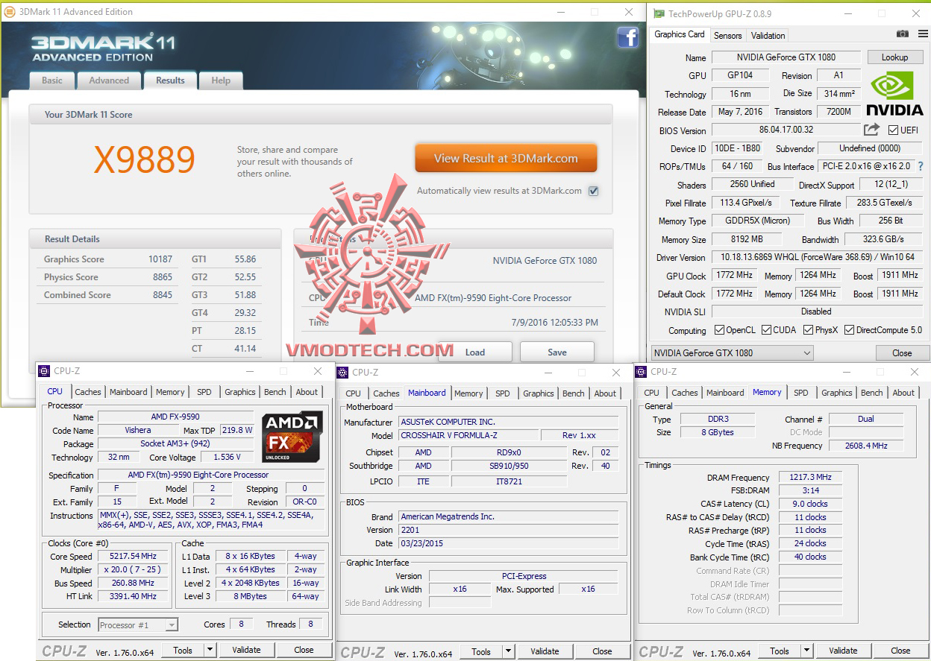Switch to the Sensors tab in GPU-Z
931x661 pixels.
coord(727,35)
